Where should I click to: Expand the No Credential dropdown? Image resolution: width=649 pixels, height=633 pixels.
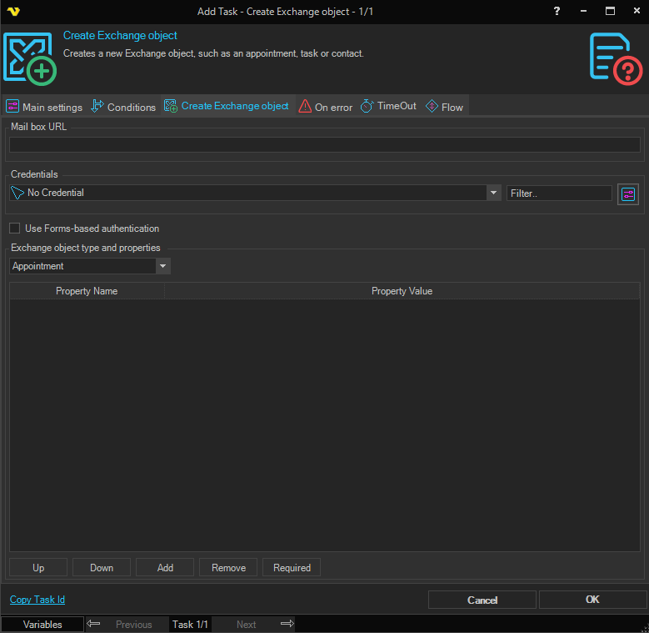click(493, 193)
